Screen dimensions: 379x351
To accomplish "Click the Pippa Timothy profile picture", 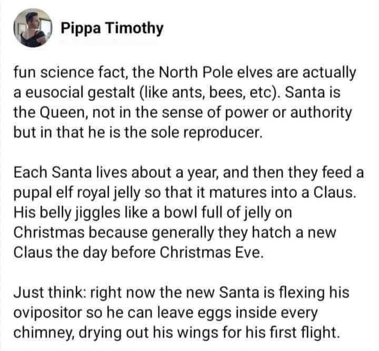I will point(33,28).
